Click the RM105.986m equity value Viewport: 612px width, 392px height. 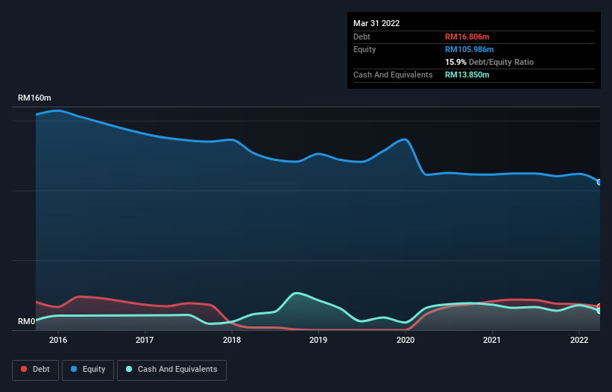point(469,49)
